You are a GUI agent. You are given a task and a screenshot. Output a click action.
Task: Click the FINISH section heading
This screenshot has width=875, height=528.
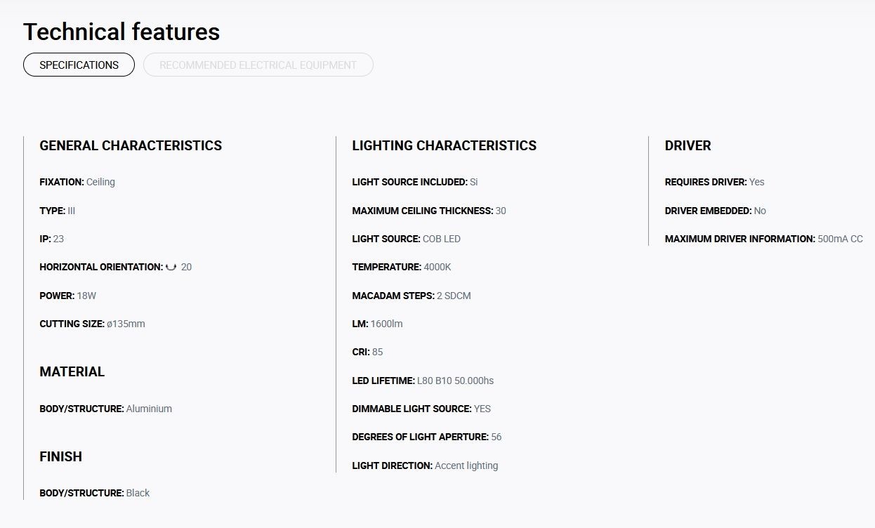click(60, 456)
